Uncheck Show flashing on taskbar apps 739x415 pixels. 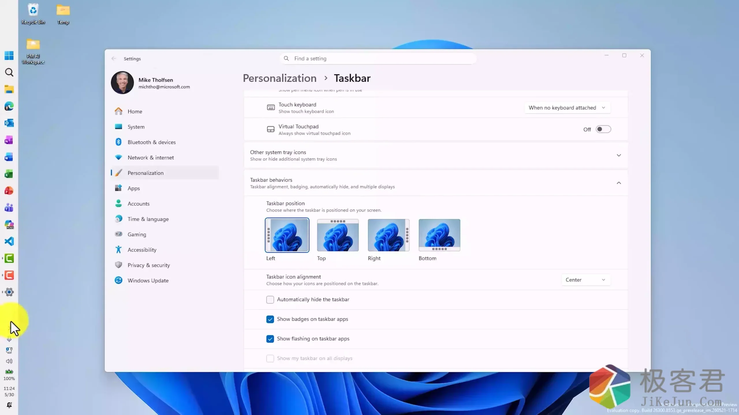pyautogui.click(x=270, y=339)
